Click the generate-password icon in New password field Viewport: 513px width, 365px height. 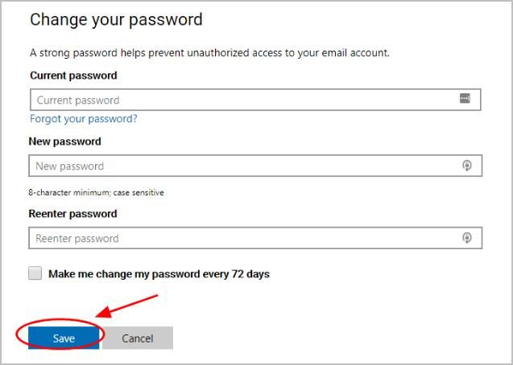(x=466, y=166)
